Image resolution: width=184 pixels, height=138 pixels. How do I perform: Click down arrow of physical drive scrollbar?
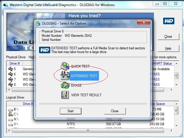(176, 85)
